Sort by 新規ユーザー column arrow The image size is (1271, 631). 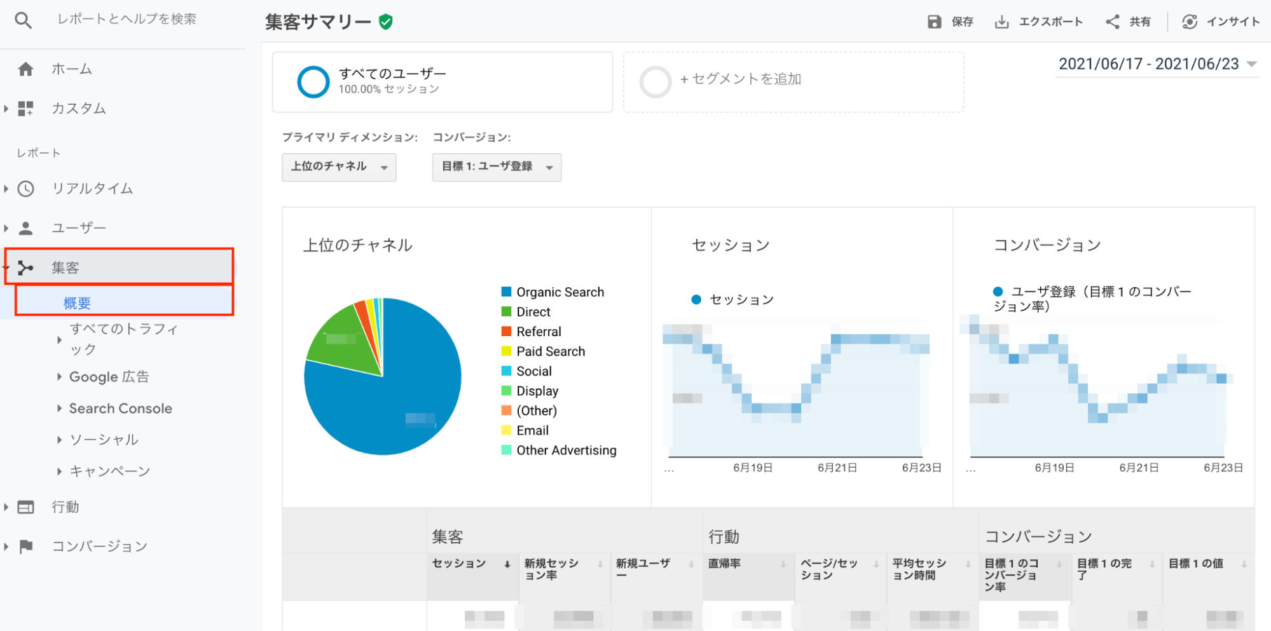click(x=691, y=564)
